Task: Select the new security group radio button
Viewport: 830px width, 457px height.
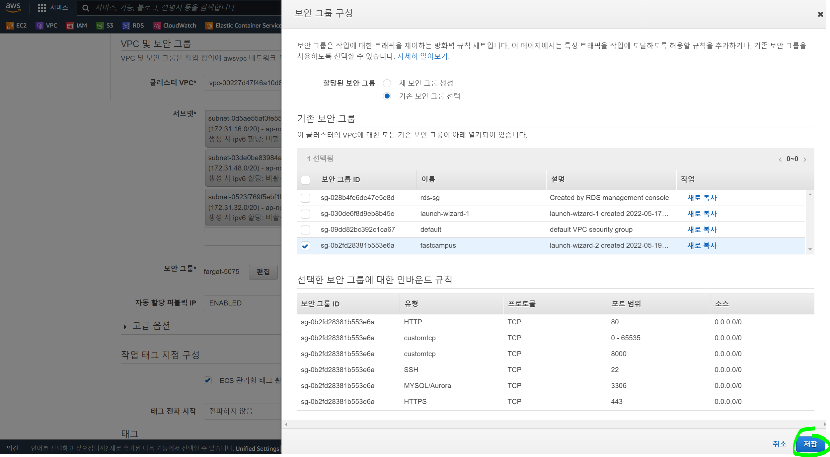Action: click(387, 83)
